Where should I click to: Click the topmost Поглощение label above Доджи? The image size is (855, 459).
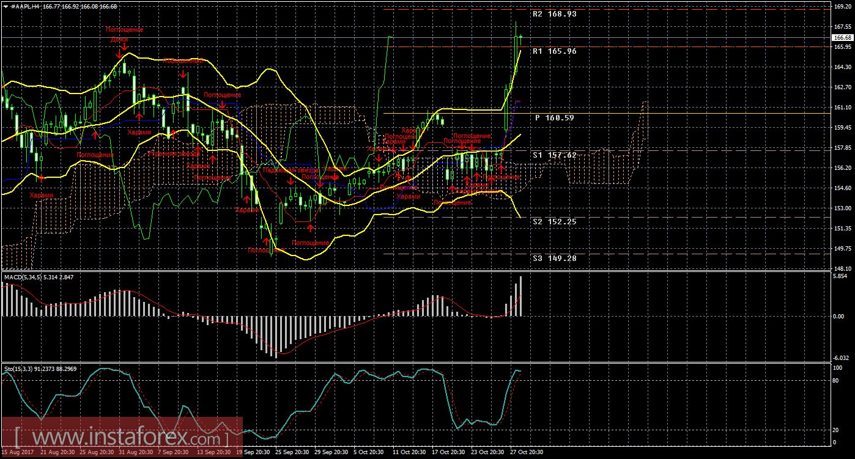[x=124, y=29]
